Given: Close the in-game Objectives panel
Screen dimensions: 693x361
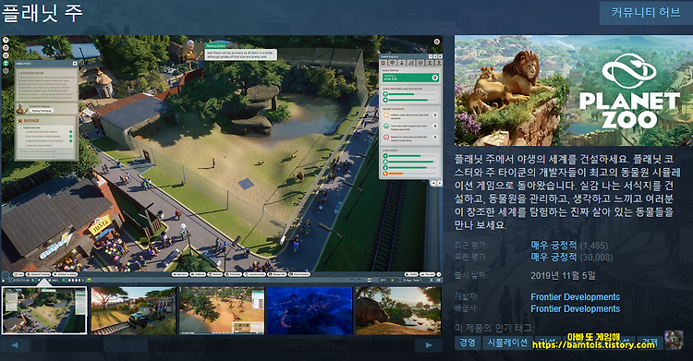Looking at the screenshot, I should (x=75, y=64).
